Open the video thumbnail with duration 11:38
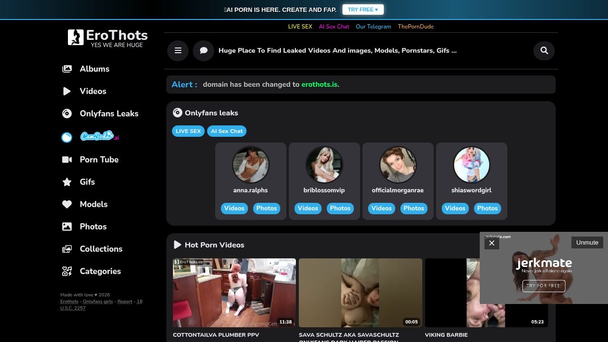Image resolution: width=608 pixels, height=342 pixels. [x=234, y=293]
